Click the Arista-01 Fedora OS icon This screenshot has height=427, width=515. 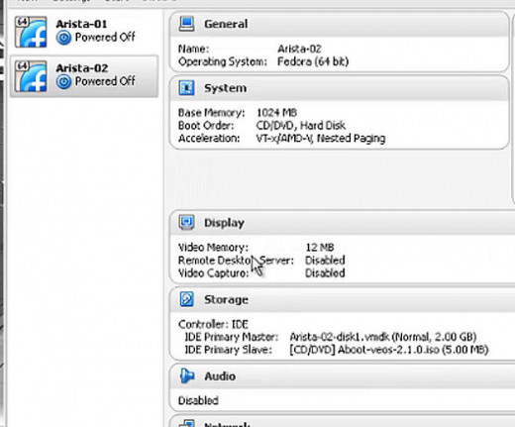[31, 32]
